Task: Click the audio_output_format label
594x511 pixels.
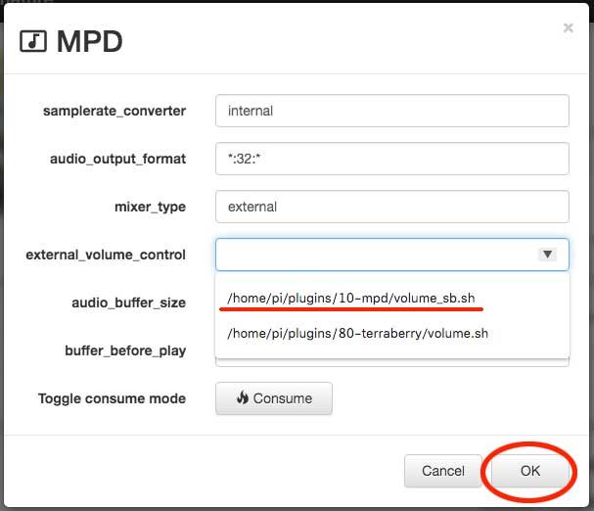Action: 117,159
